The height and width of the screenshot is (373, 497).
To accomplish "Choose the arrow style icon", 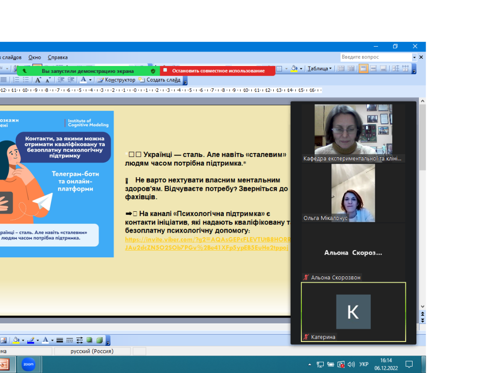I will [x=80, y=340].
